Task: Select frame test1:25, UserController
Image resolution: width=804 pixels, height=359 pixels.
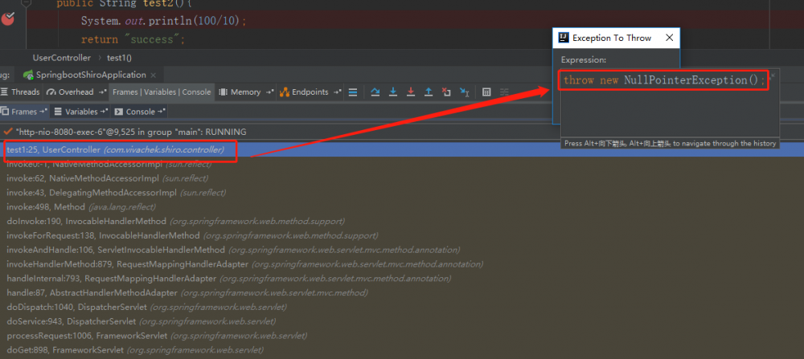Action: pos(402,150)
